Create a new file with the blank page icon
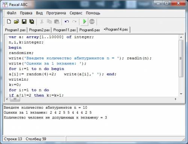The height and width of the screenshot is (144, 188). (x=9, y=22)
